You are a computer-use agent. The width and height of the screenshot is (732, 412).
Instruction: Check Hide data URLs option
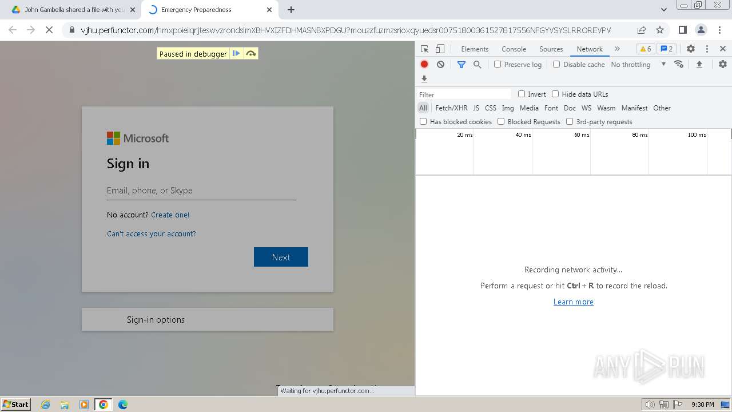pos(555,94)
